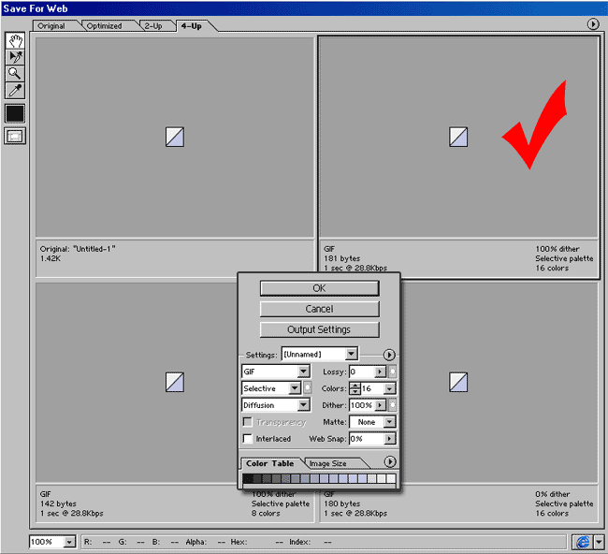Switch to the Optimized tab
The width and height of the screenshot is (608, 554).
[x=104, y=26]
